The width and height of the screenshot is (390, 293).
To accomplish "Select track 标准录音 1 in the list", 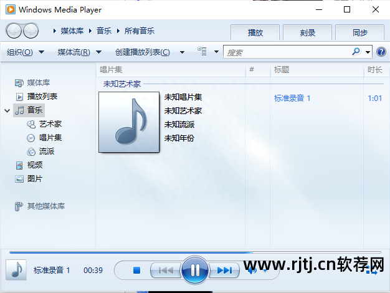I will click(x=292, y=98).
